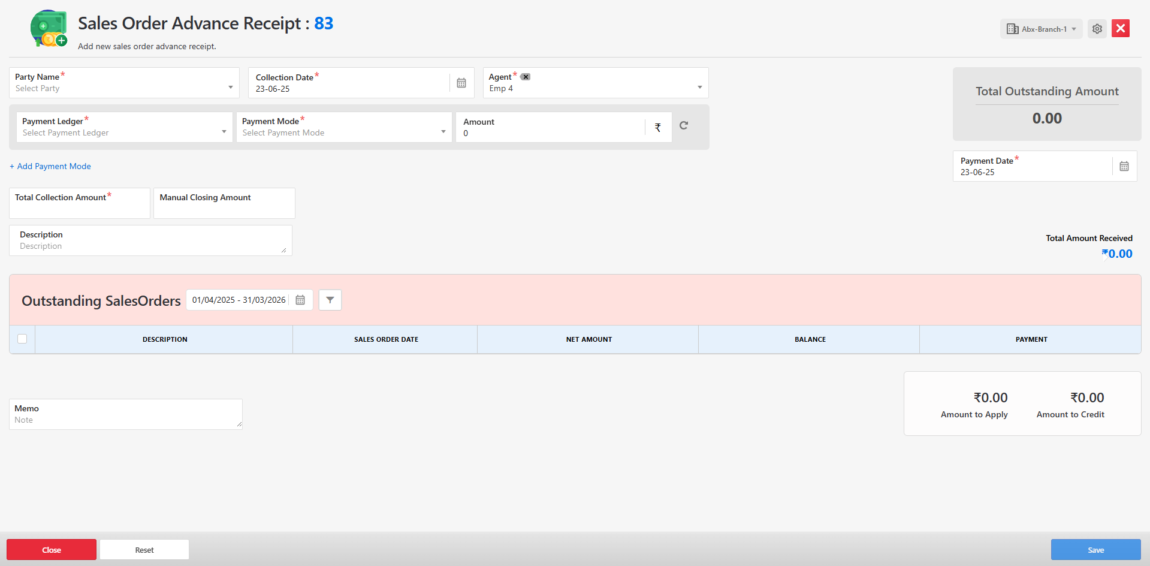Open the filter for Outstanding SalesOrders
1150x566 pixels.
tap(330, 300)
